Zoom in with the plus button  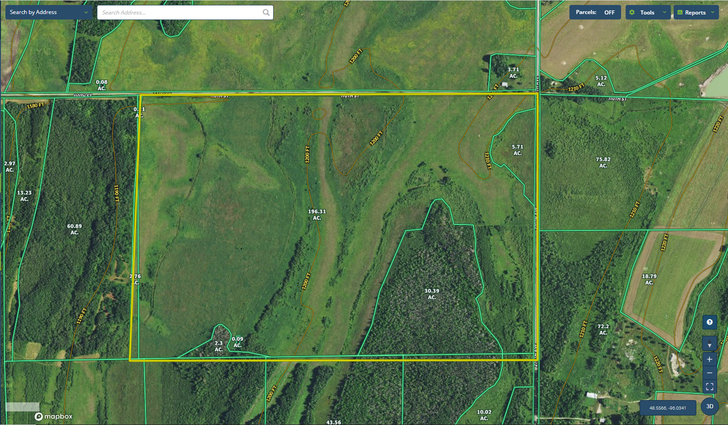click(x=709, y=359)
